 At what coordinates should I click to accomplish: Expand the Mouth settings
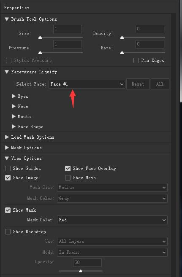click(x=14, y=116)
